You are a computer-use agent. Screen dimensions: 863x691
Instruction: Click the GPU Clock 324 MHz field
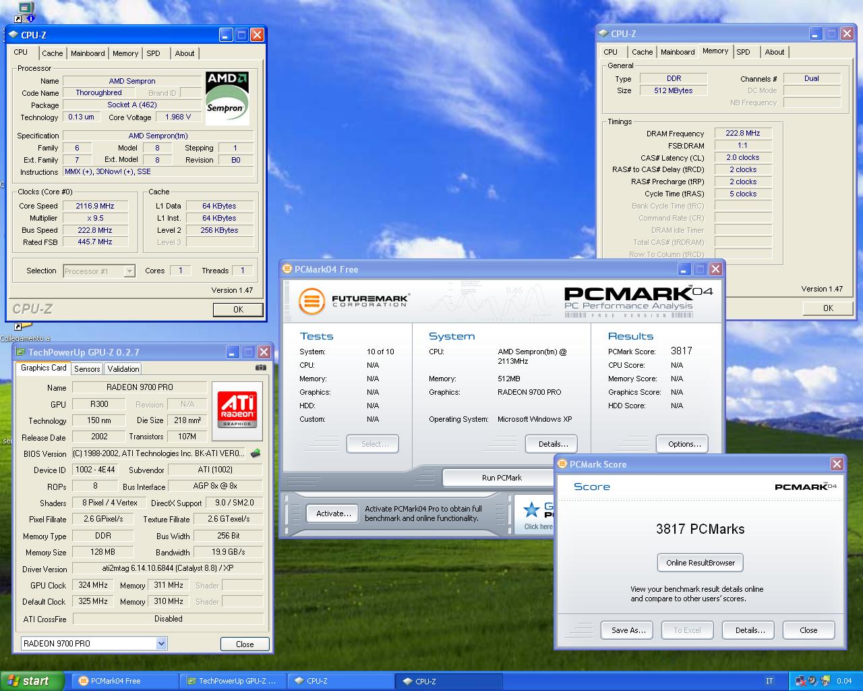pos(93,585)
